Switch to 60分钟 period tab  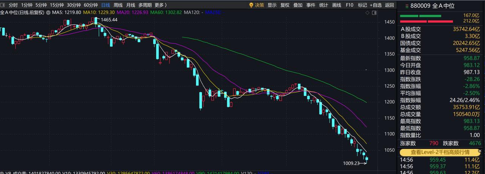[91, 5]
